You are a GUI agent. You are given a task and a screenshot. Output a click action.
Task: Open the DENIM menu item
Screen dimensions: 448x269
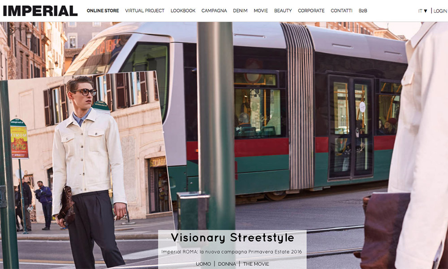pos(240,11)
